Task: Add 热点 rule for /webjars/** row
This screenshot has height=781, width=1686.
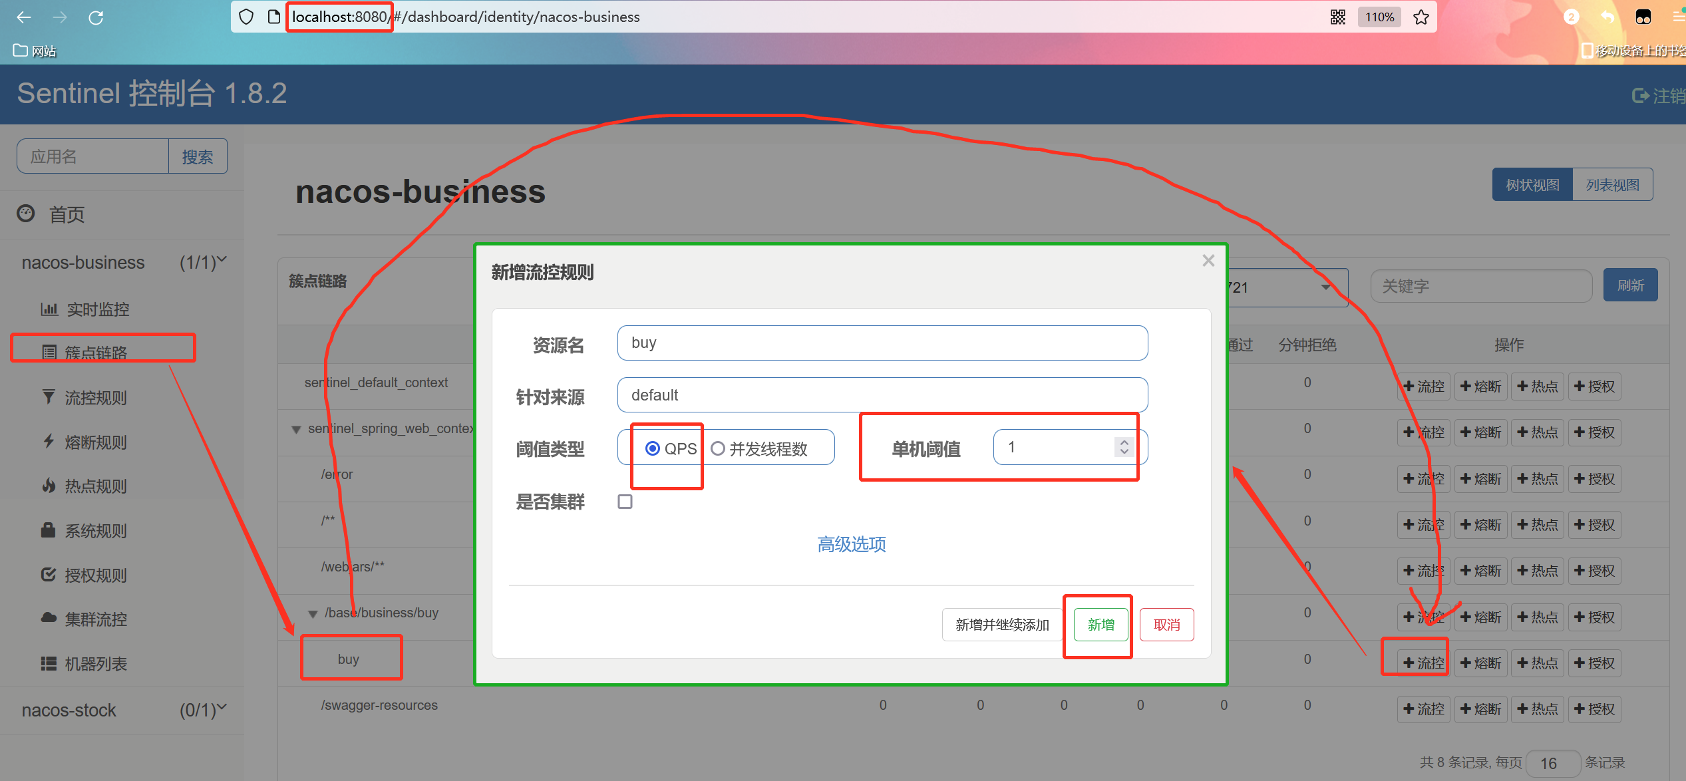Action: pyautogui.click(x=1537, y=570)
